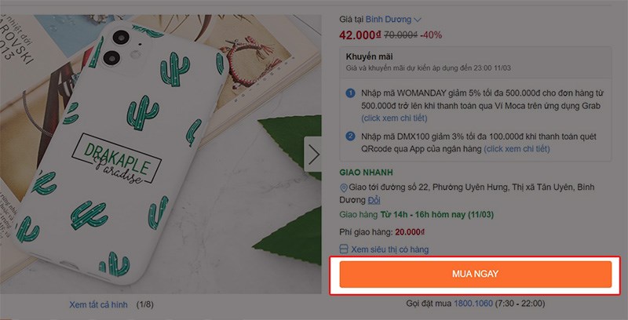Click promotion number 2 badge

351,136
